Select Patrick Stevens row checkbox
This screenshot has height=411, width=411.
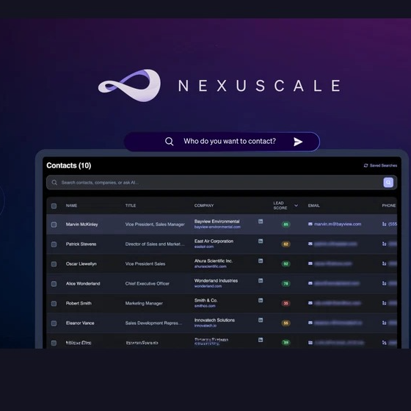click(x=54, y=244)
